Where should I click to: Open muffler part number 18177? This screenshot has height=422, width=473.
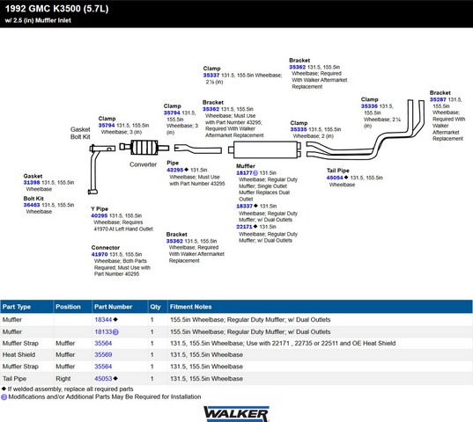point(244,173)
